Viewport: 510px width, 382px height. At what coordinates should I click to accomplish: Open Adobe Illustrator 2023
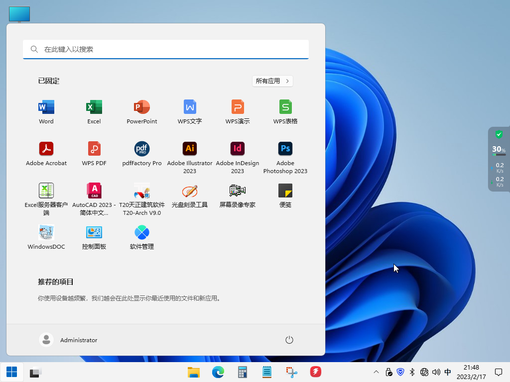coord(190,158)
